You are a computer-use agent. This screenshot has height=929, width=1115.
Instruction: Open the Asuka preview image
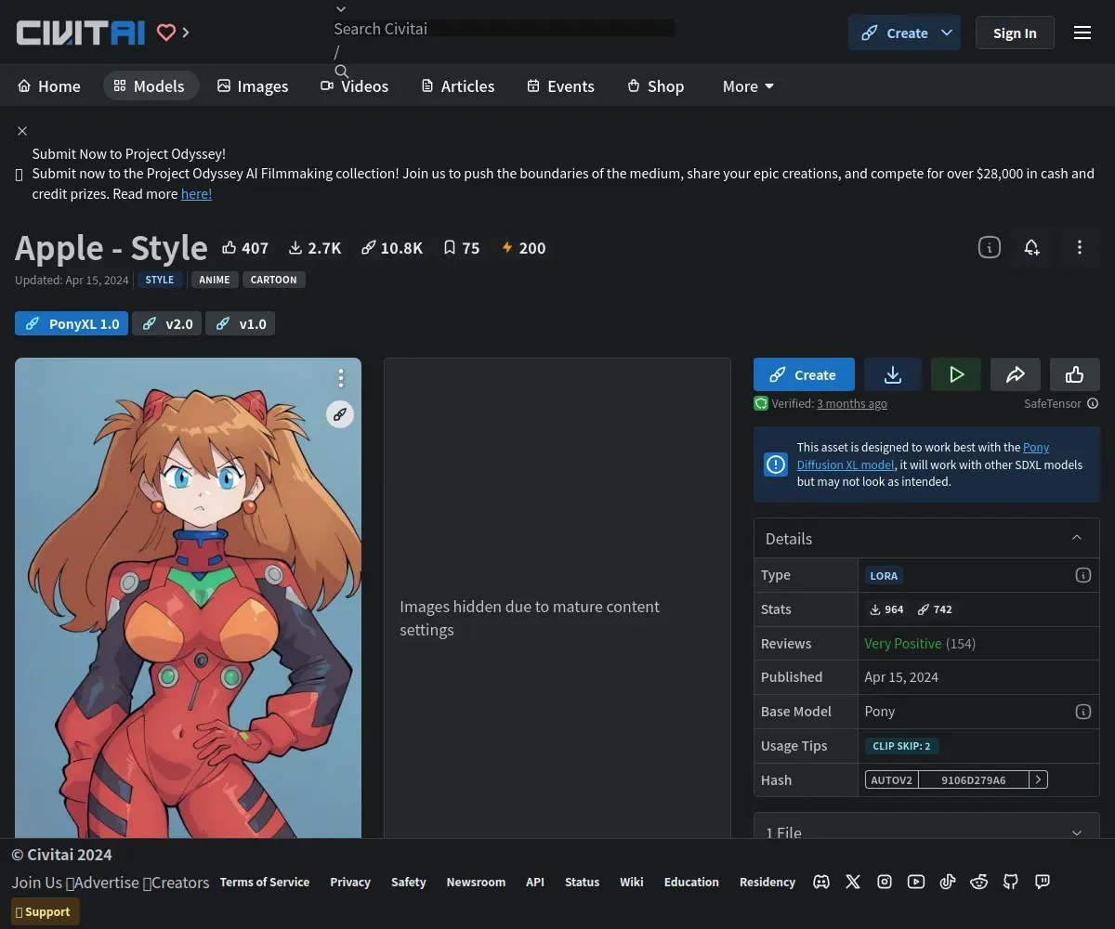(x=188, y=597)
